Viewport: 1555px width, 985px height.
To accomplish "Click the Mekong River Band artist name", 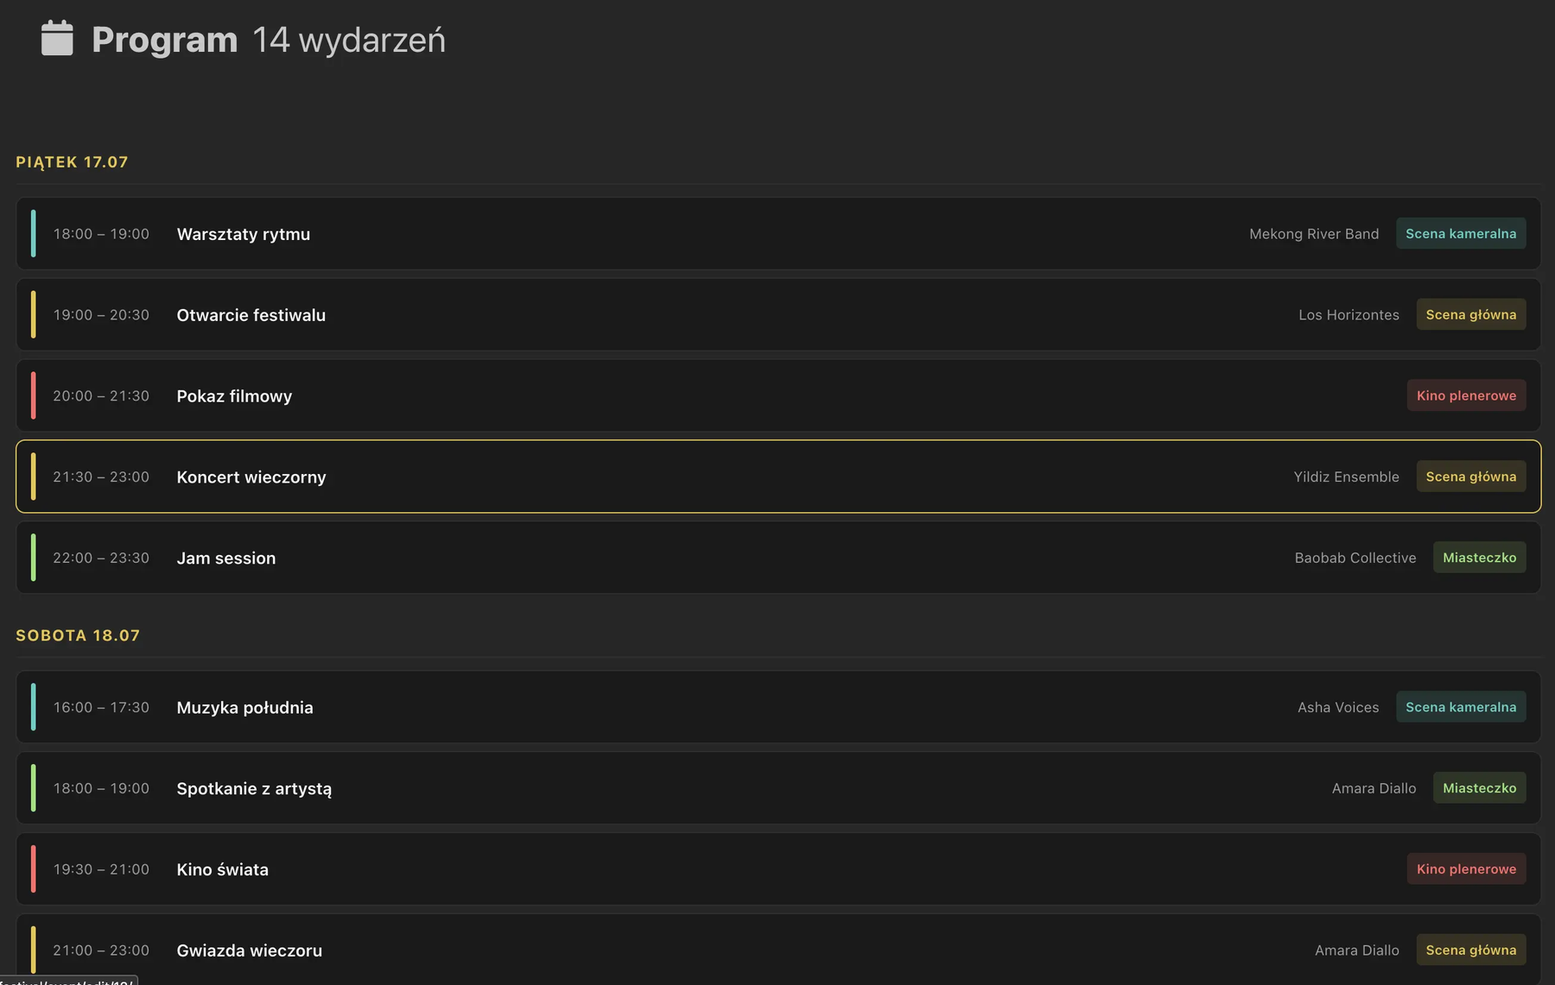I will pos(1314,234).
